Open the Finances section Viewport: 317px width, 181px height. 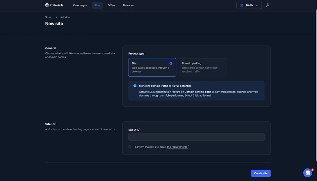coord(128,5)
